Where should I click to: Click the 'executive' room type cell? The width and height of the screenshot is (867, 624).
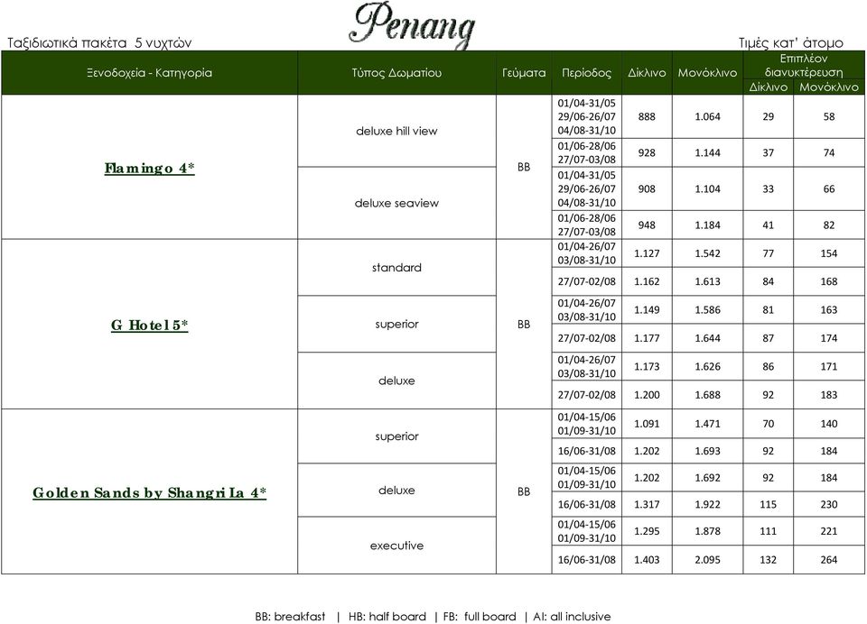pyautogui.click(x=396, y=545)
